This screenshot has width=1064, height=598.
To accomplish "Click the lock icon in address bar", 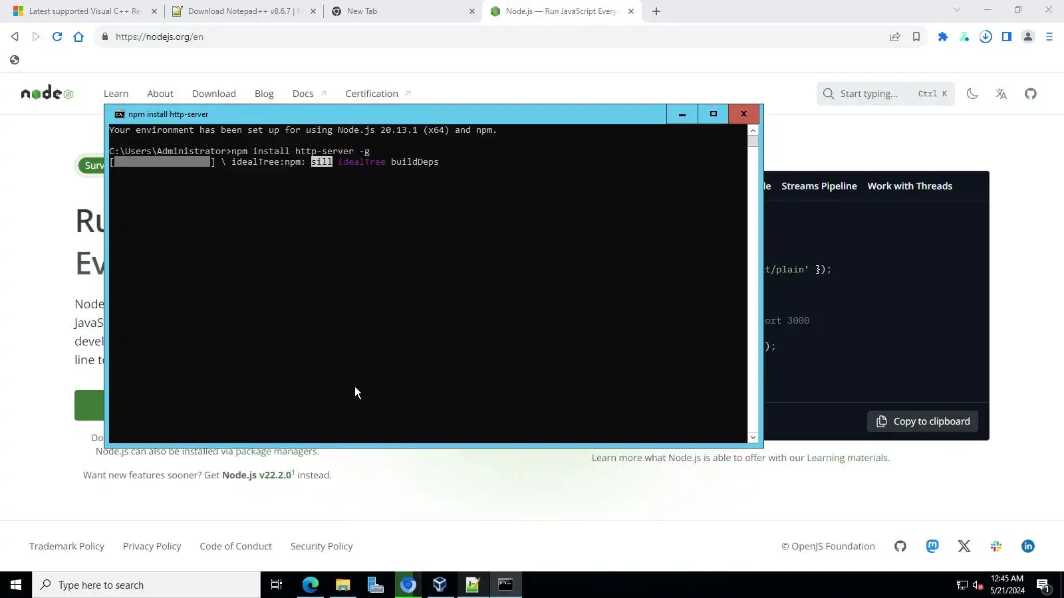I will (x=105, y=37).
